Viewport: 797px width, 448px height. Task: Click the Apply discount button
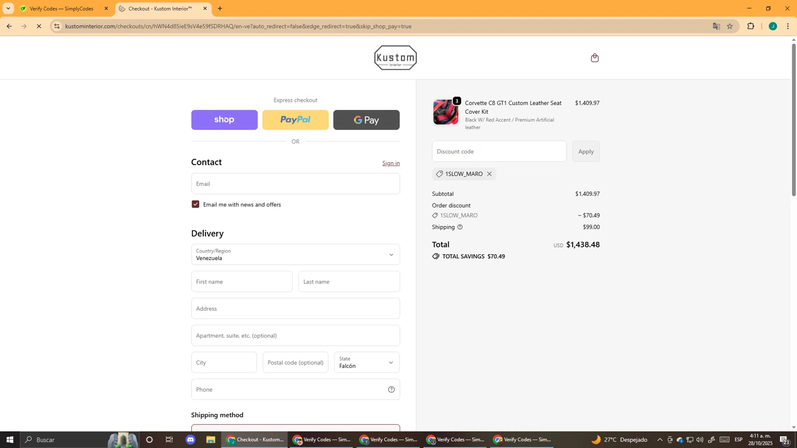click(586, 151)
